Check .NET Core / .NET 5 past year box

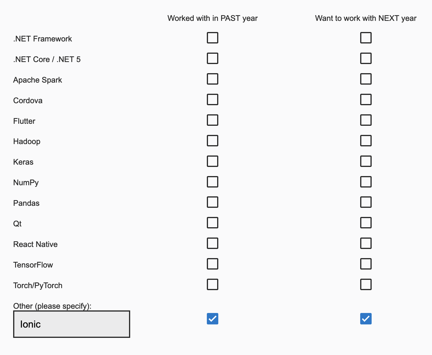[212, 58]
